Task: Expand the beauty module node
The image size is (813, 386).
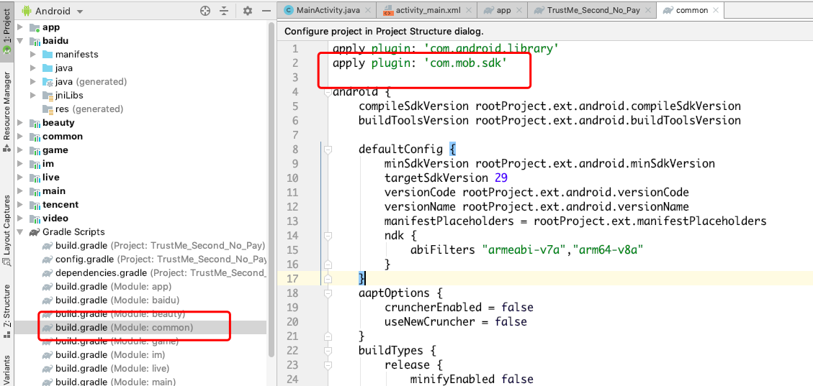Action: pyautogui.click(x=20, y=123)
